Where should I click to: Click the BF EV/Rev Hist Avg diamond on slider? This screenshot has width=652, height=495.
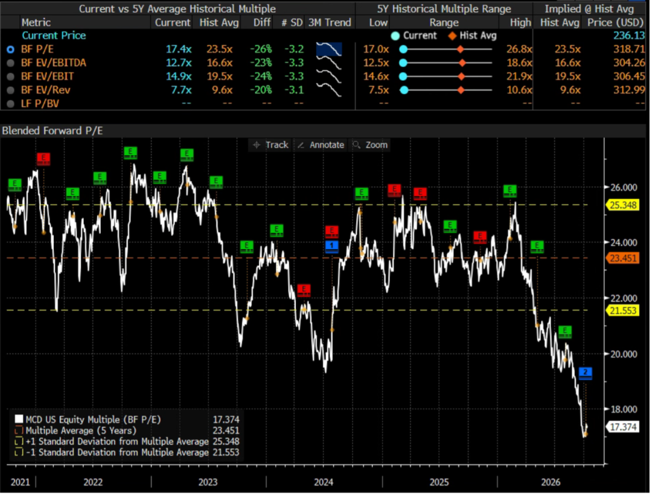(461, 90)
